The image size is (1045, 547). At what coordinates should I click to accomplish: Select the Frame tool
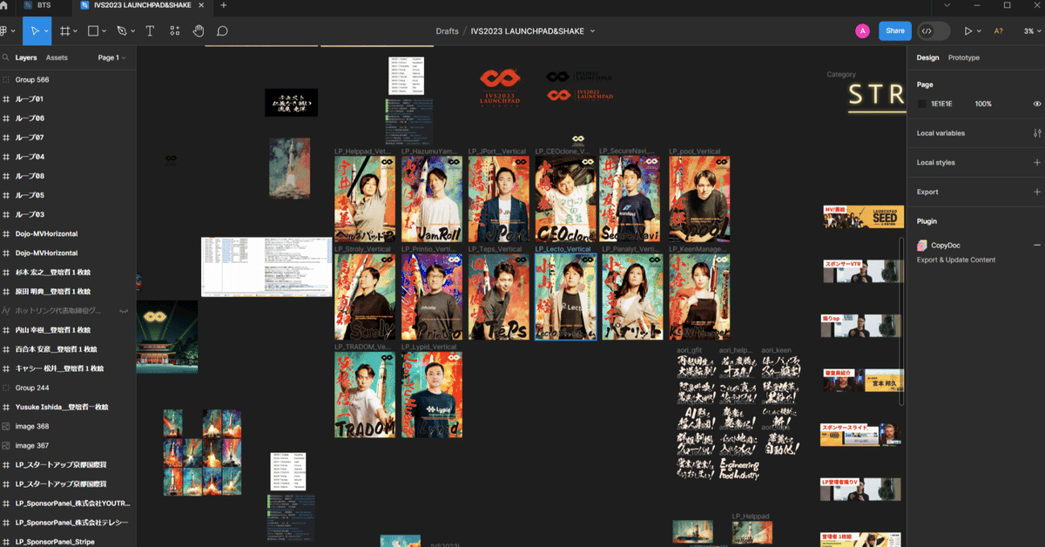[x=64, y=30]
